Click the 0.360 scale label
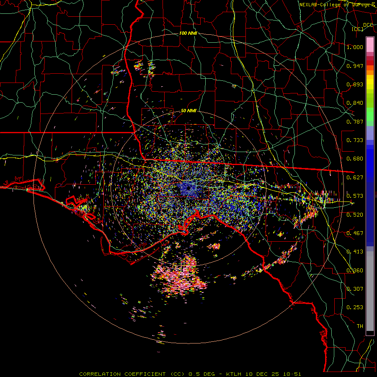 (x=355, y=271)
